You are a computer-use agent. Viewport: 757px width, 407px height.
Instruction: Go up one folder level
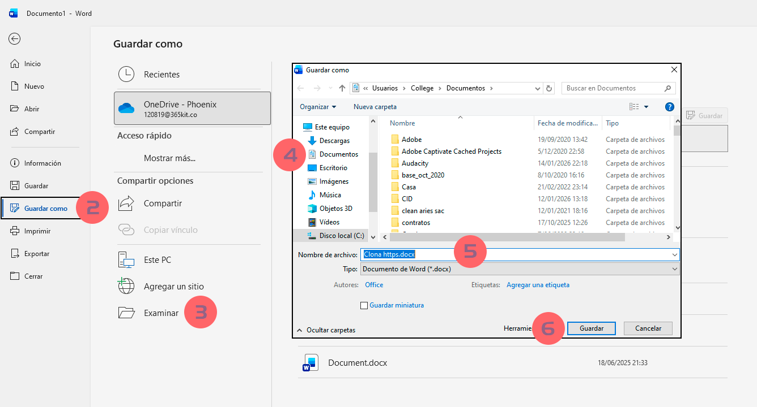coord(342,88)
